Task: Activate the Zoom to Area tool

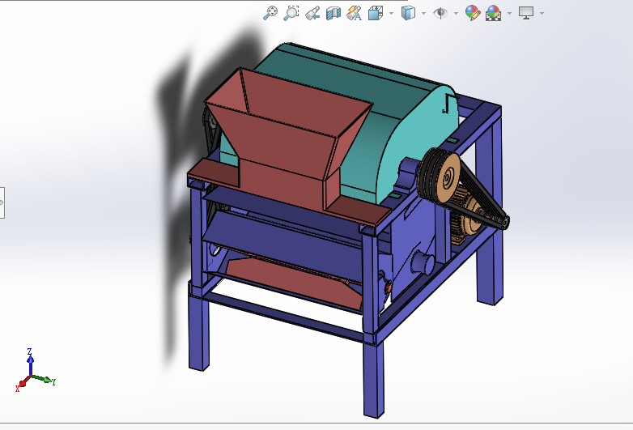Action: tap(291, 13)
